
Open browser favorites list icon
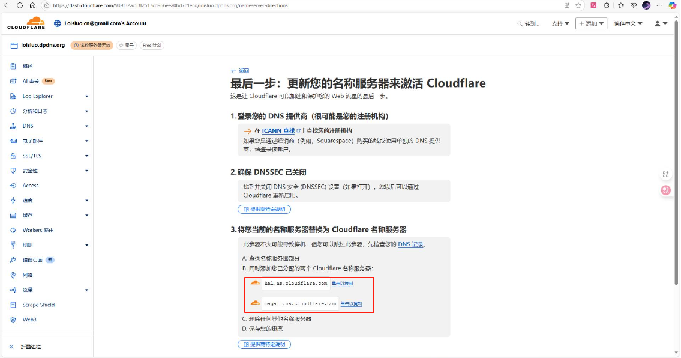click(620, 5)
